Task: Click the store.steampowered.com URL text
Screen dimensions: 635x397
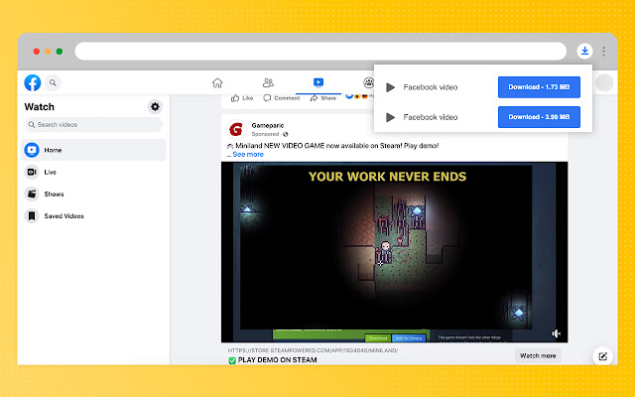Action: pos(313,350)
